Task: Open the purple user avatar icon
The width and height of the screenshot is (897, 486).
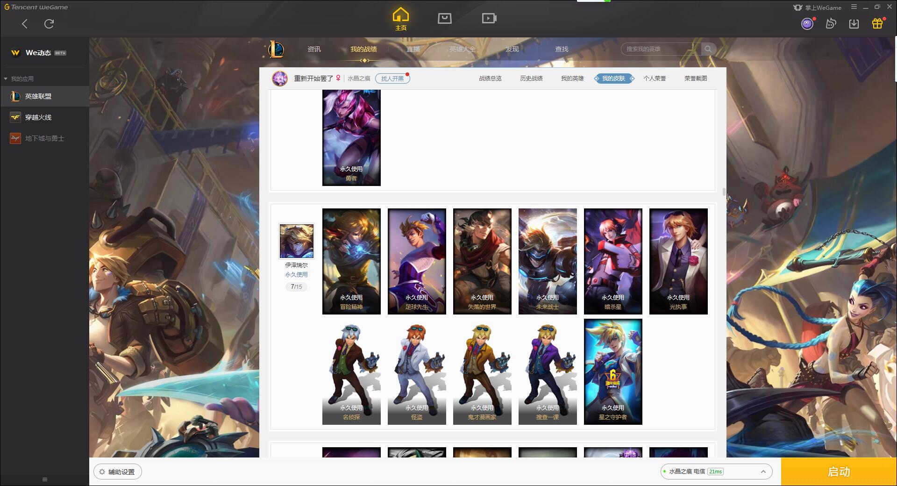Action: 807,24
